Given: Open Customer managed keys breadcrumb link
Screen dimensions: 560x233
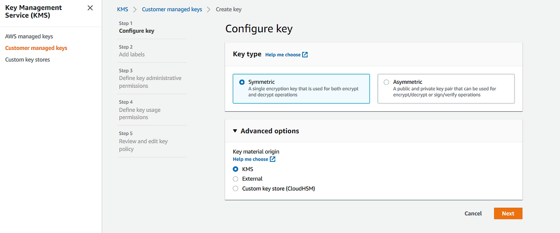Looking at the screenshot, I should click(172, 9).
